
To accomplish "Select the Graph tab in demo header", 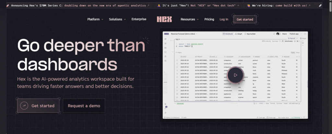I will (238, 34).
